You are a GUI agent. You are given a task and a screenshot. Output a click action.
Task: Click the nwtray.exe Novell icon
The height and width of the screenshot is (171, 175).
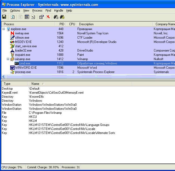[12, 33]
